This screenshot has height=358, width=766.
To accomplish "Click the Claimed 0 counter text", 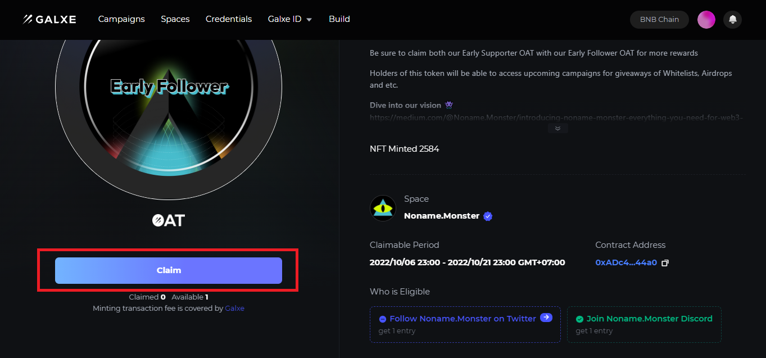I will point(147,297).
